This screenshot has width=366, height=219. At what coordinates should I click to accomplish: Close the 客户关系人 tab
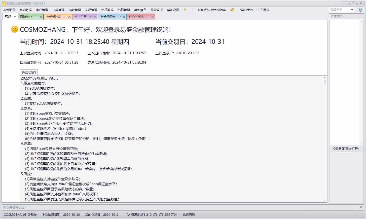(153, 17)
